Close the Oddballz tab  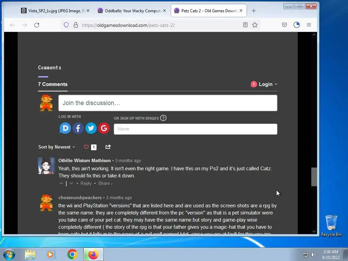(164, 11)
